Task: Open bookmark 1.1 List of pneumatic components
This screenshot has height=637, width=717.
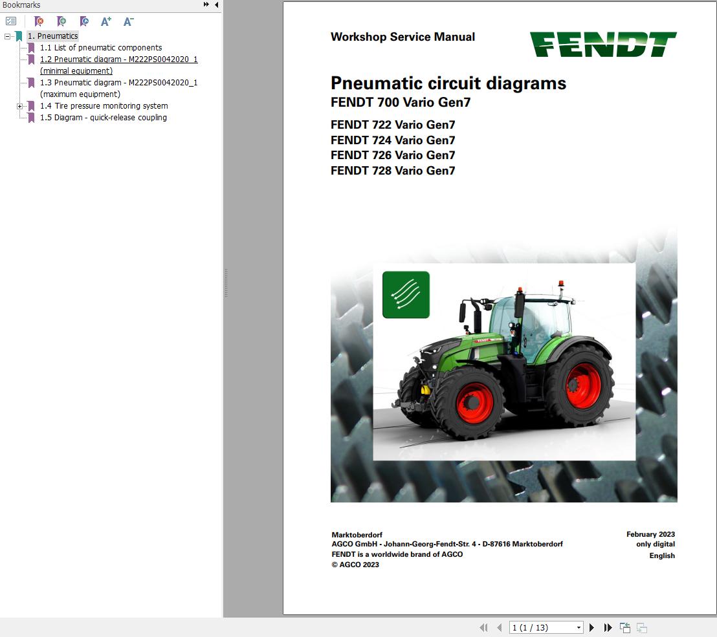Action: tap(100, 47)
